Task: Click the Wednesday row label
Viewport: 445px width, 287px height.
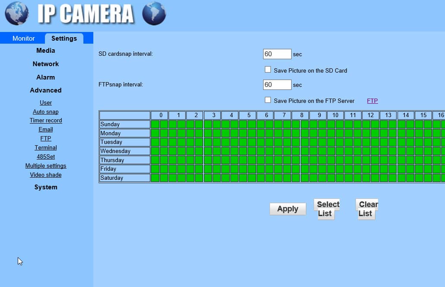Action: coord(124,151)
